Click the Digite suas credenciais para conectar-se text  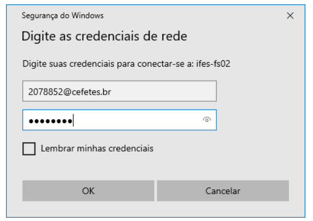tap(108, 64)
